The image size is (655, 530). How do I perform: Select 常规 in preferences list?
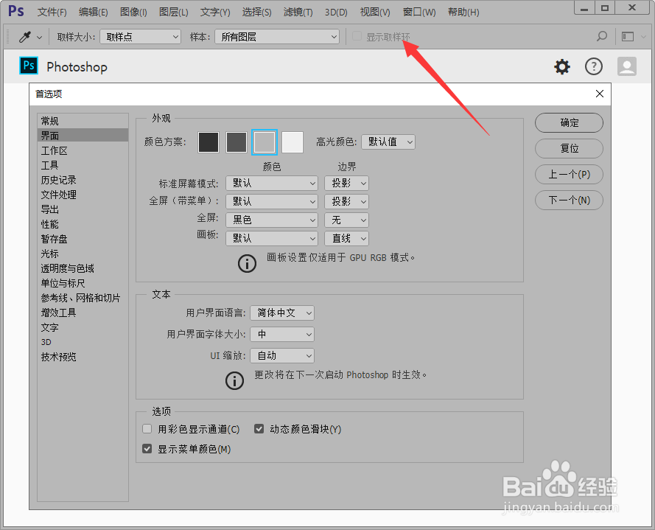point(83,121)
